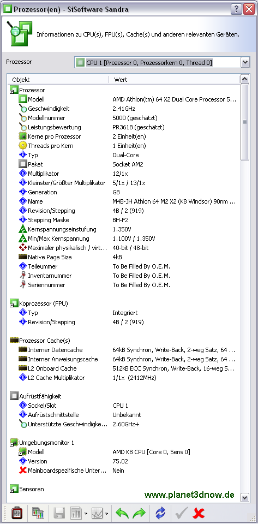This screenshot has width=258, height=524.
Task: Click the value 1/1x (2412MHz)
Action: [x=135, y=378]
